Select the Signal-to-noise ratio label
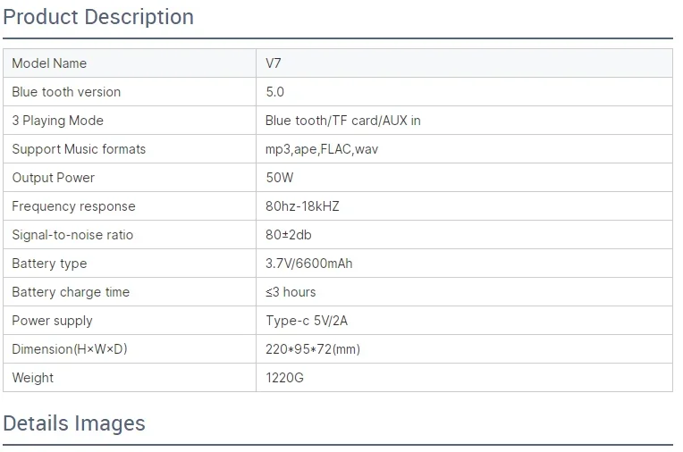 [73, 235]
